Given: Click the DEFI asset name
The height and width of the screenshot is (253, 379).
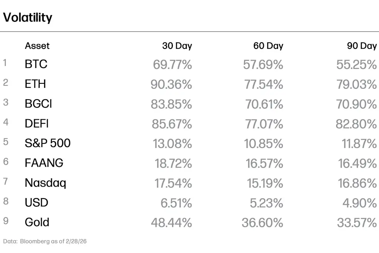Looking at the screenshot, I should pos(37,124).
